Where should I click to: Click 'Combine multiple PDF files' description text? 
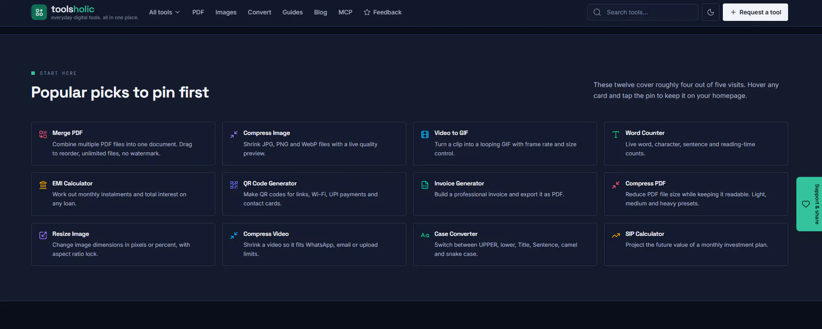coord(122,149)
